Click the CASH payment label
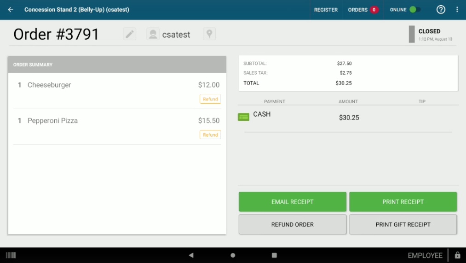 (x=262, y=114)
